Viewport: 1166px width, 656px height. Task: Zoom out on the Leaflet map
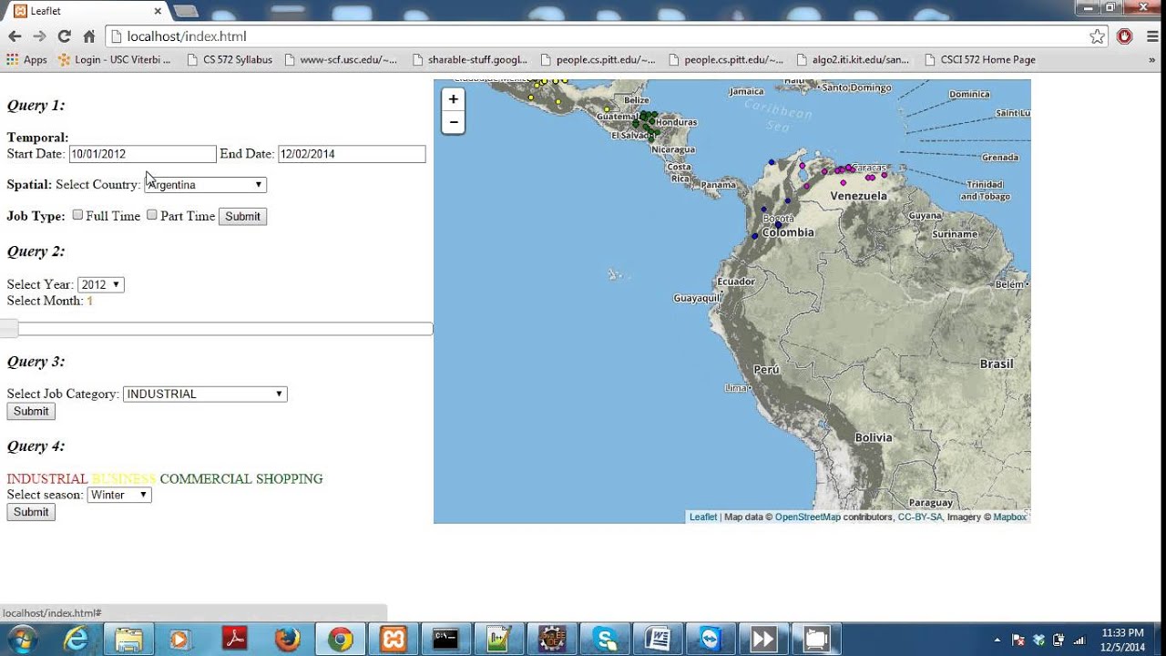[x=453, y=122]
